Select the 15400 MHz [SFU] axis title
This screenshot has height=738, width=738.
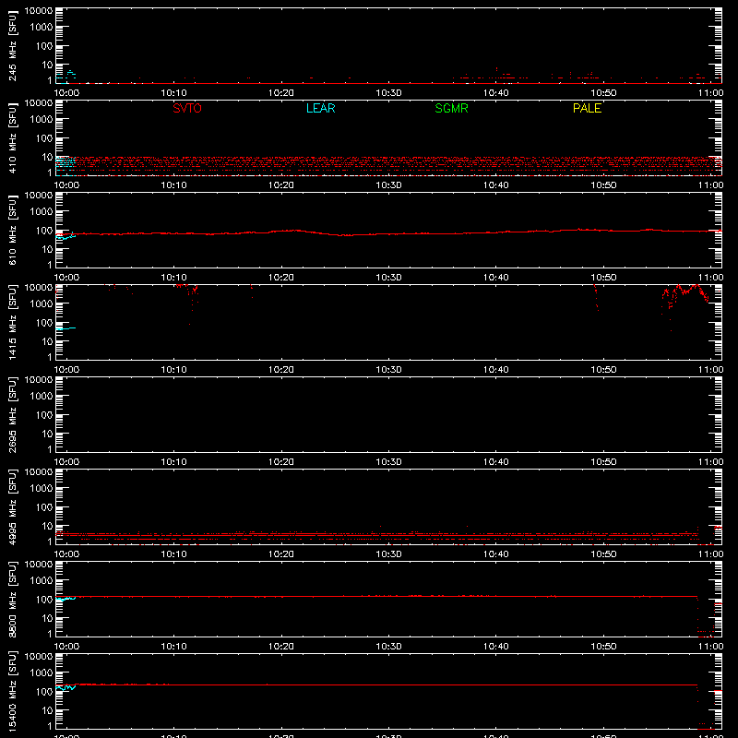[x=12, y=691]
